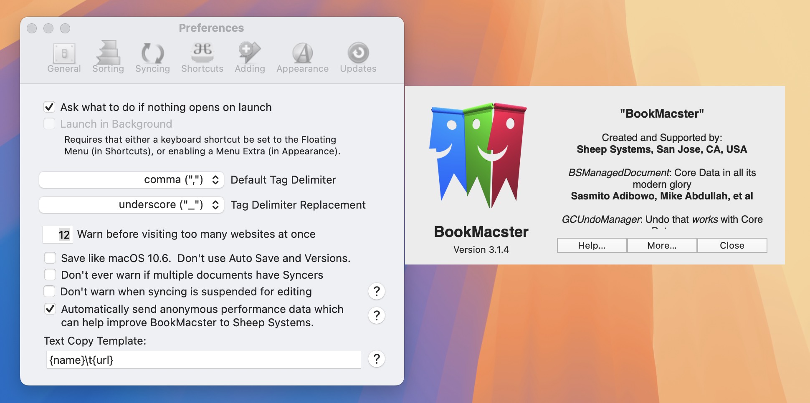Click the "Tag Delimiter Replacement" label
This screenshot has width=810, height=403.
coord(298,205)
